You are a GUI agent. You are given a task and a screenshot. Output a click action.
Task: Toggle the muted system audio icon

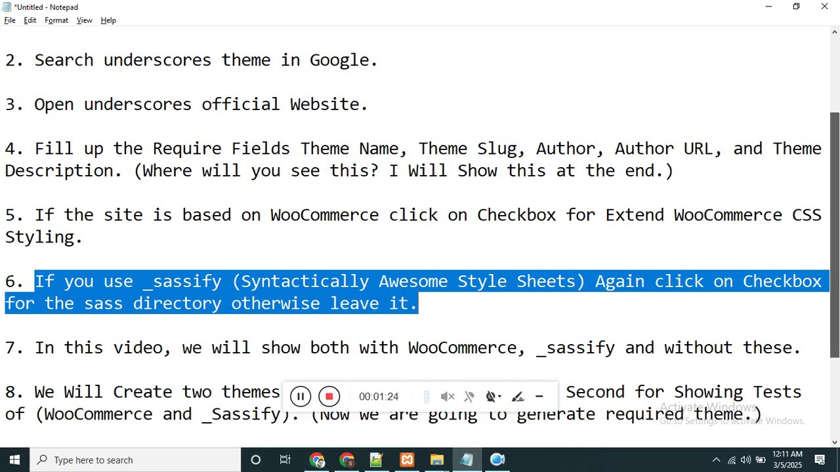(448, 397)
